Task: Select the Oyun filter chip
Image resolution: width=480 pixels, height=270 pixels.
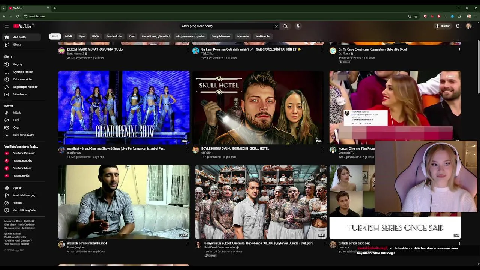Action: 82,36
